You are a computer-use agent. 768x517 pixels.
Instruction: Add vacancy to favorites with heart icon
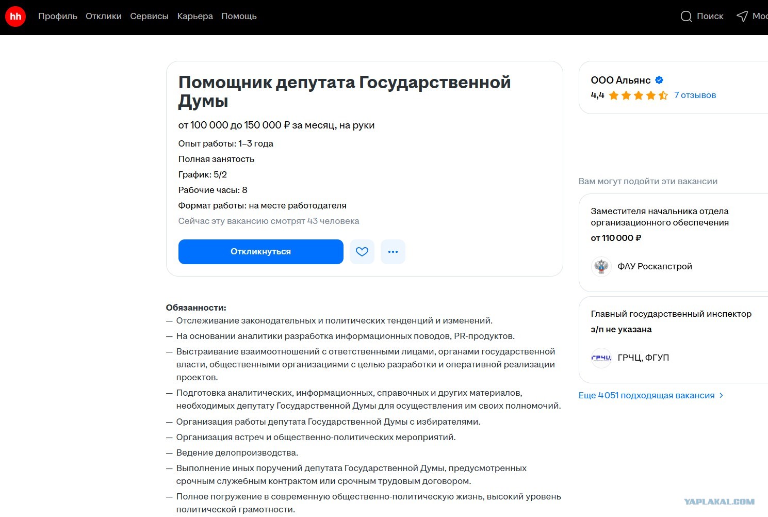coord(362,252)
